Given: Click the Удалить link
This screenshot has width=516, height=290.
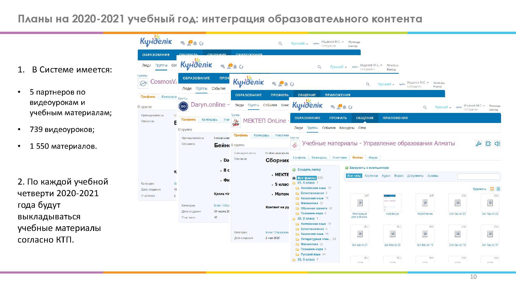Looking at the screenshot, I should coord(479,189).
